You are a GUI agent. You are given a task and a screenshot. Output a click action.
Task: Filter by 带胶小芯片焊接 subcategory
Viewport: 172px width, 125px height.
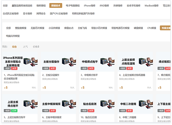99,28
